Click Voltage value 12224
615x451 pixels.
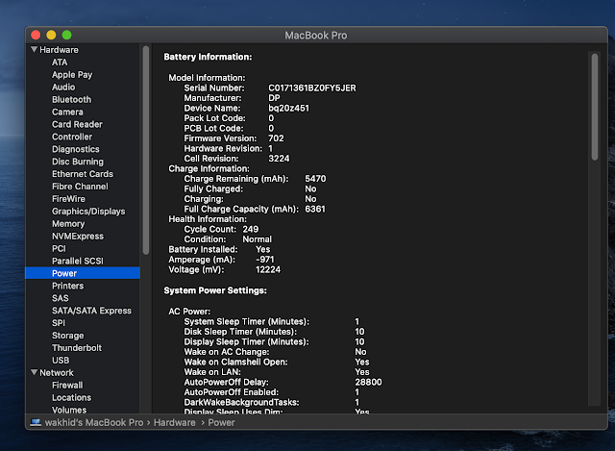click(x=268, y=269)
